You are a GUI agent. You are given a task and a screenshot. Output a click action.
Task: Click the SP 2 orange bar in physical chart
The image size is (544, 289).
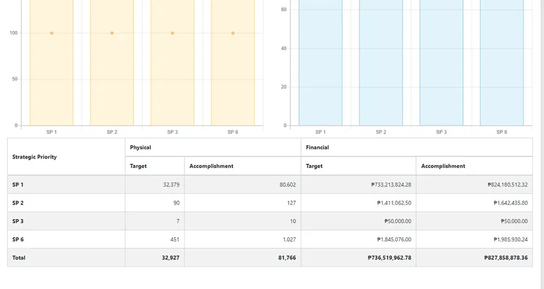pyautogui.click(x=111, y=63)
